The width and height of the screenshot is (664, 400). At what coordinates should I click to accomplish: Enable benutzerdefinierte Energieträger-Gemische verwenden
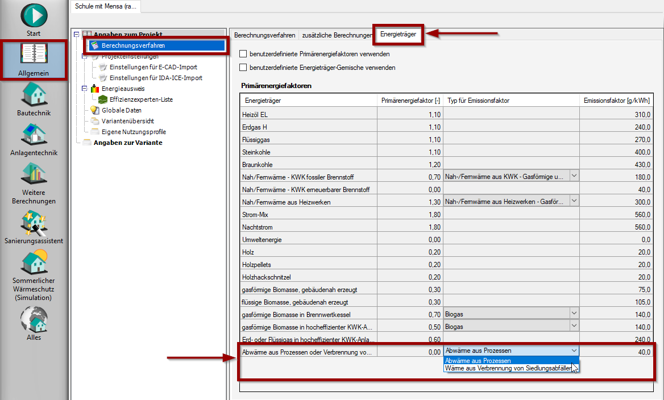pyautogui.click(x=242, y=66)
